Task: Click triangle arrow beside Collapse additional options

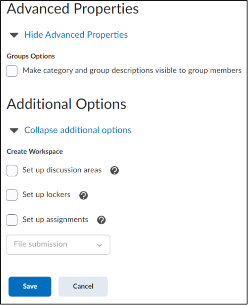Action: point(14,130)
